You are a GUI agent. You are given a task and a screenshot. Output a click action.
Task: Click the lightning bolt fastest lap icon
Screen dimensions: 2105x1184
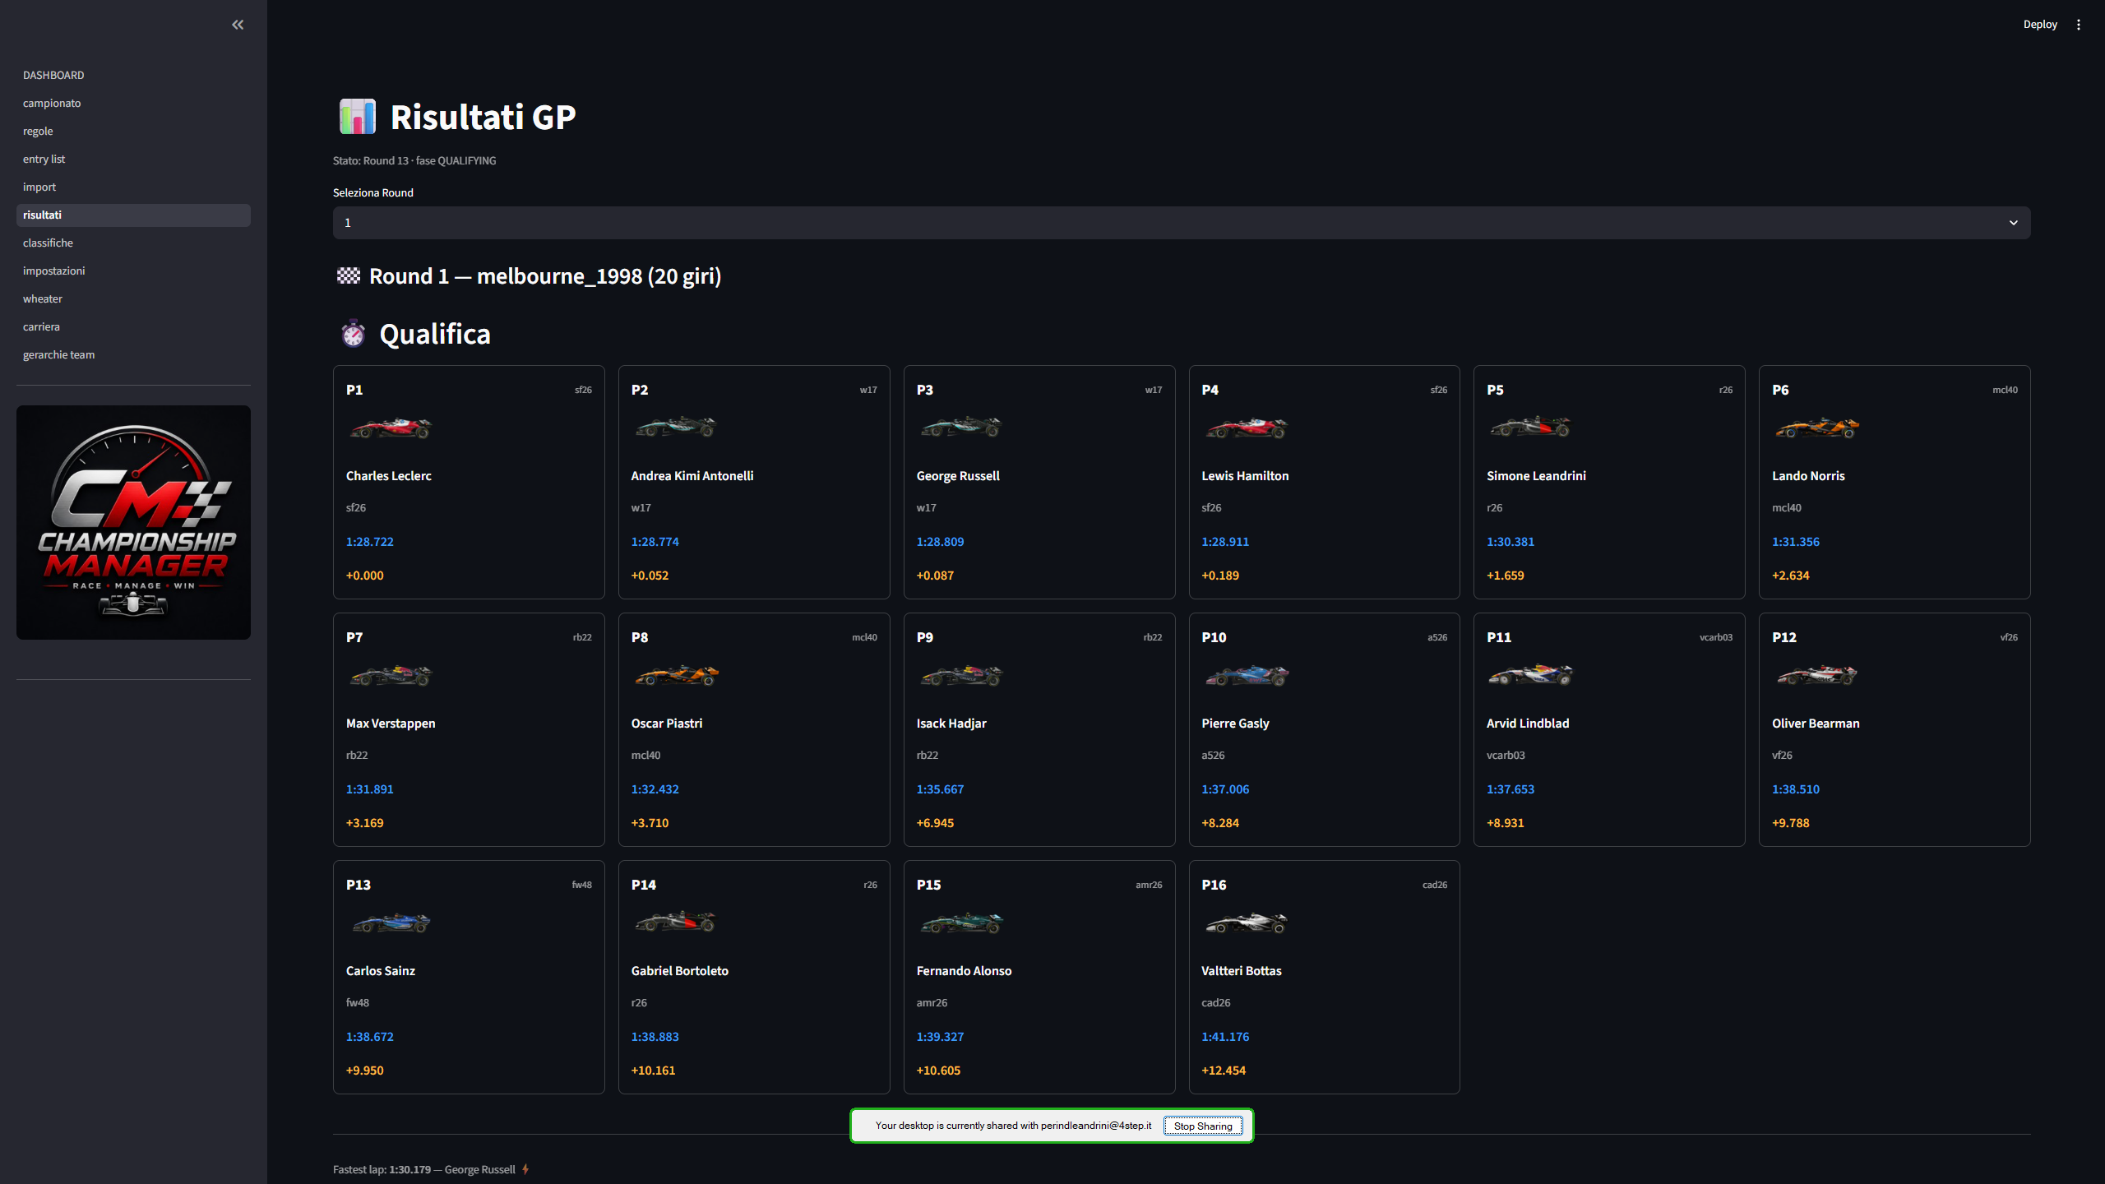tap(525, 1169)
